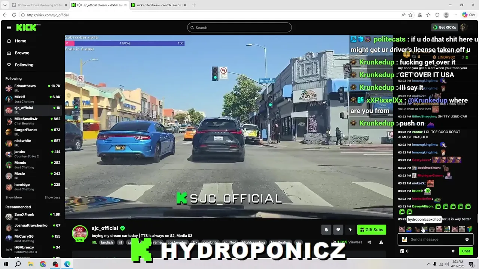The width and height of the screenshot is (479, 269).
Task: Open Chrome from the taskbar
Action: [x=43, y=264]
